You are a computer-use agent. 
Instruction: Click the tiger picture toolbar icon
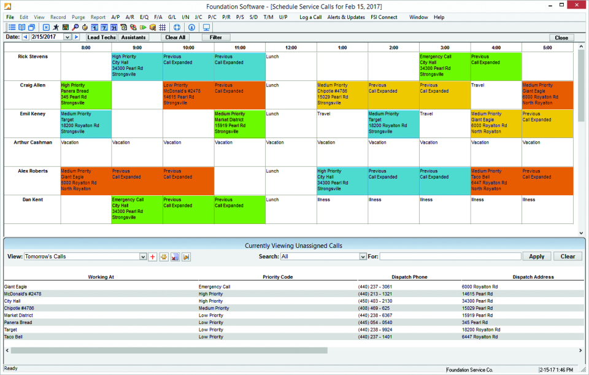point(66,28)
